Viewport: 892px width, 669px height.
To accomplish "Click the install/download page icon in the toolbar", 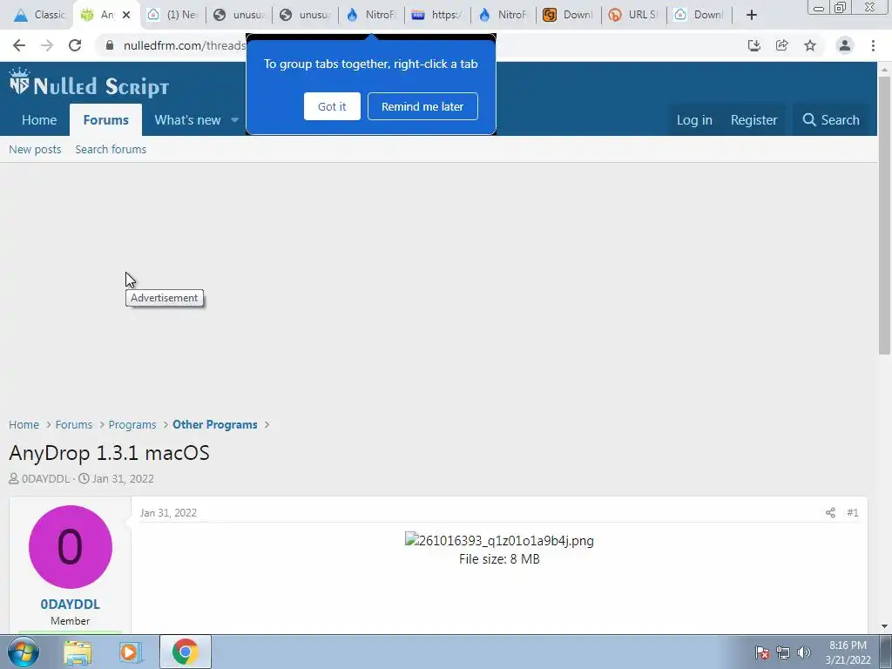I will coord(753,45).
